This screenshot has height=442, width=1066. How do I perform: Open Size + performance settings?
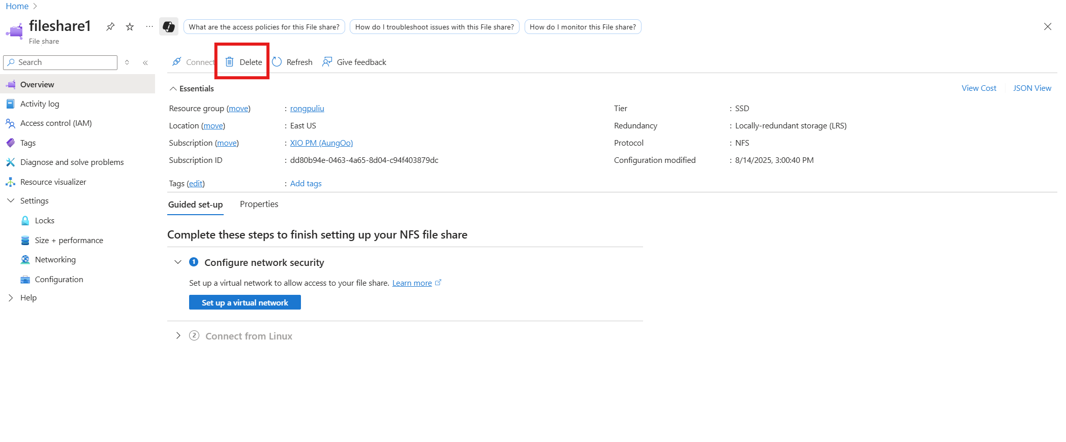tap(69, 241)
